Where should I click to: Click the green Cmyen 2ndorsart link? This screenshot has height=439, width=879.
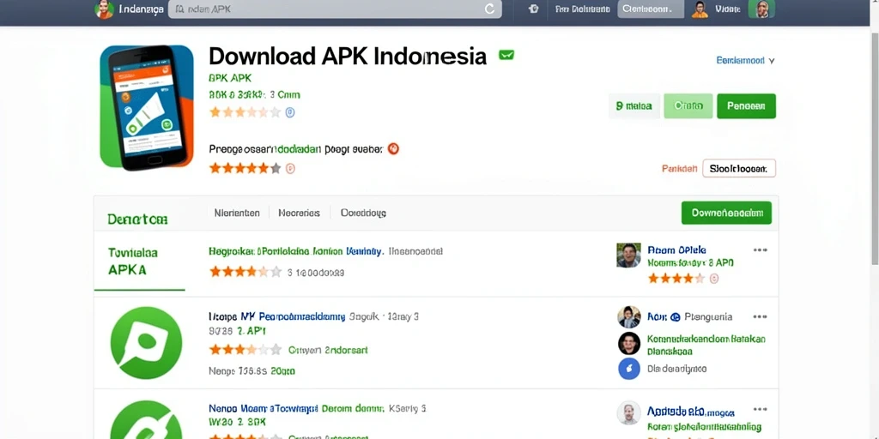tap(328, 350)
